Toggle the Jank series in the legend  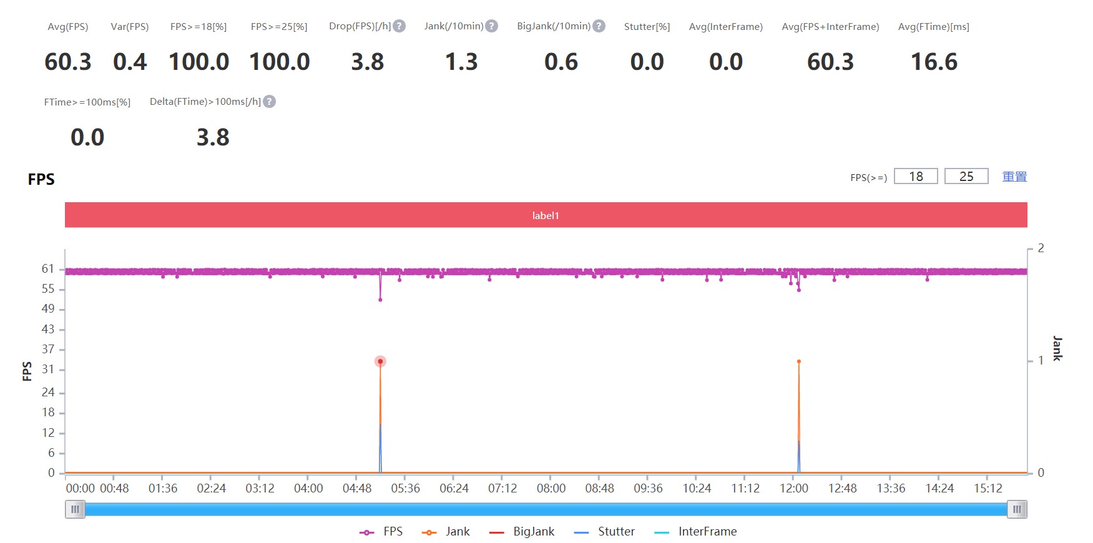[x=446, y=532]
